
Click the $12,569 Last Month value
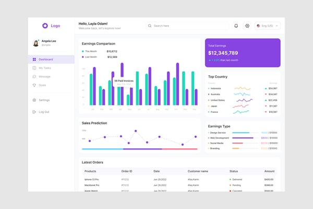[112, 57]
